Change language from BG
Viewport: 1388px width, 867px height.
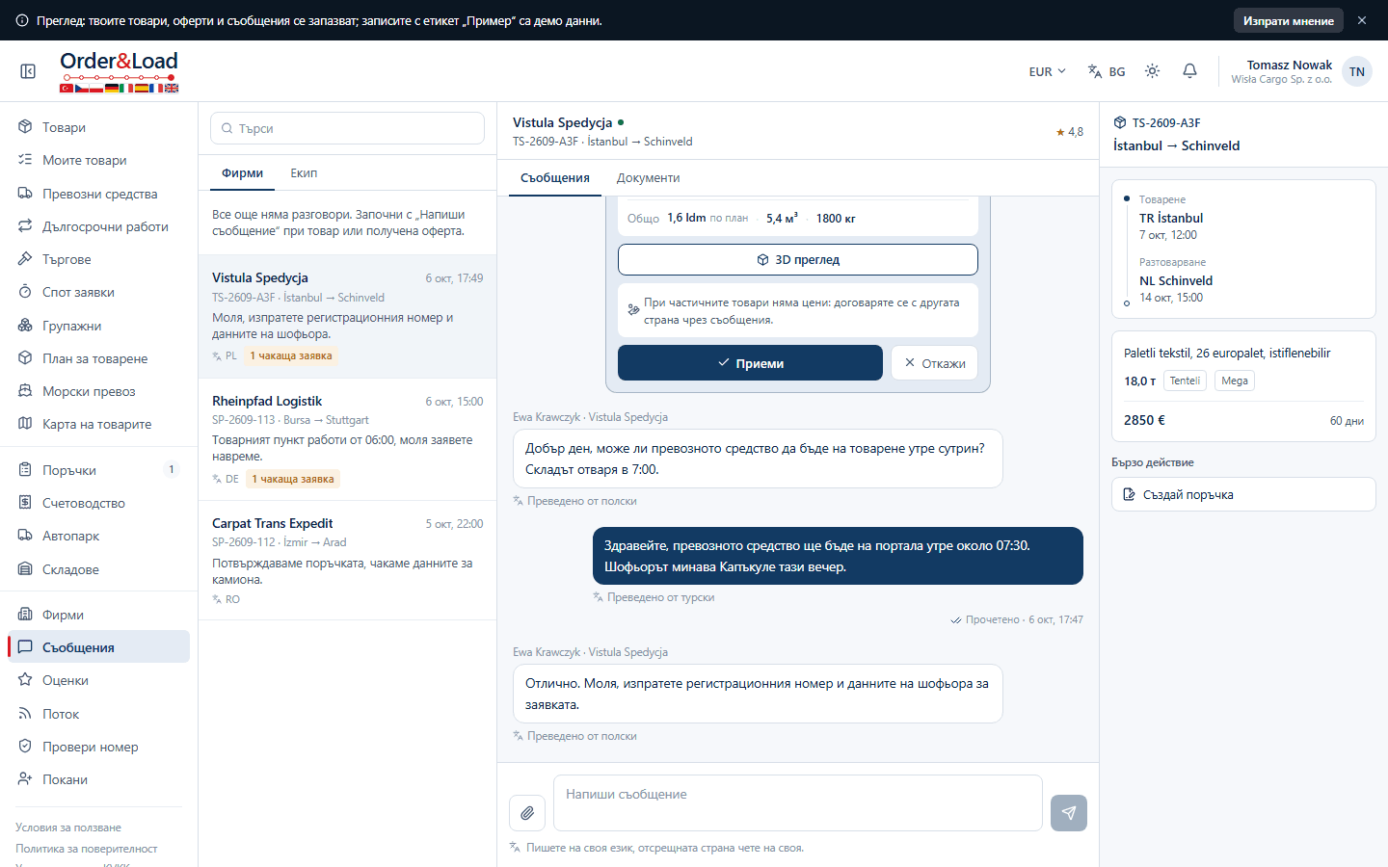pos(1107,71)
